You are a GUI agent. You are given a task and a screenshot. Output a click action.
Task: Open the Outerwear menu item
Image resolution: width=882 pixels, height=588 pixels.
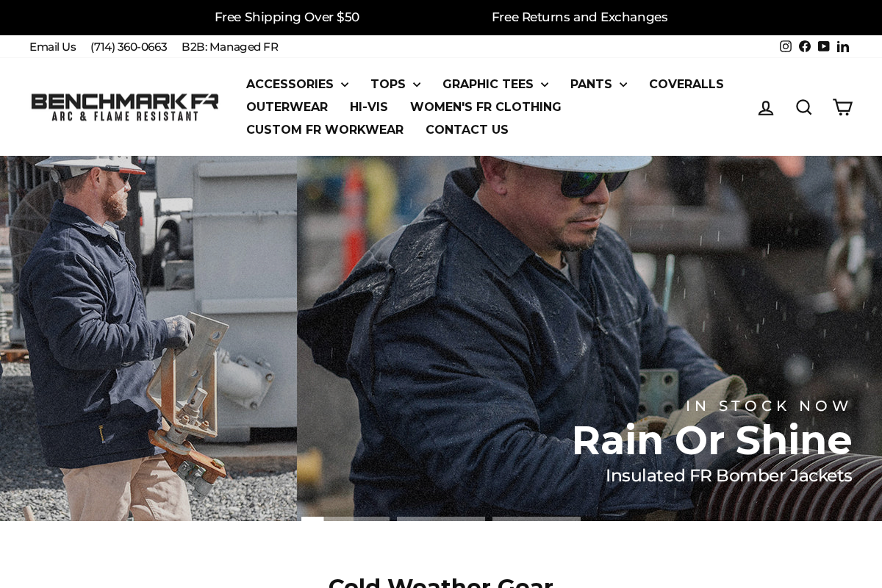(287, 107)
